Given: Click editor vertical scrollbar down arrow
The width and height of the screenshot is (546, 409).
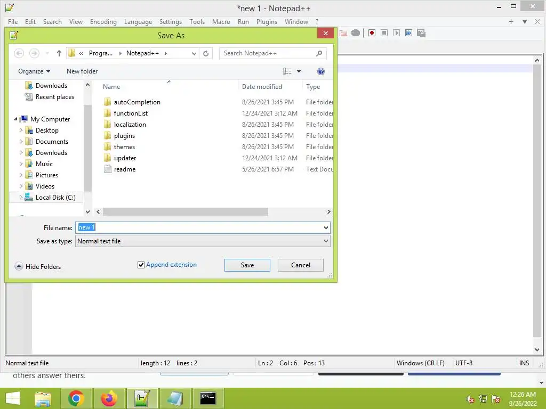Looking at the screenshot, I should point(537,350).
